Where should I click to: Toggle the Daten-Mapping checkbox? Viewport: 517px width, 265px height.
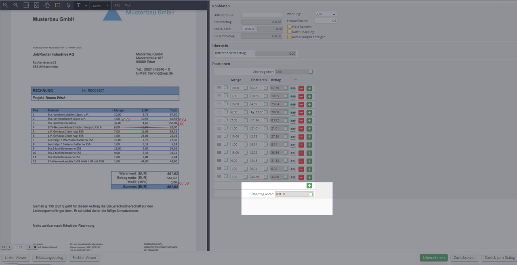pos(289,32)
